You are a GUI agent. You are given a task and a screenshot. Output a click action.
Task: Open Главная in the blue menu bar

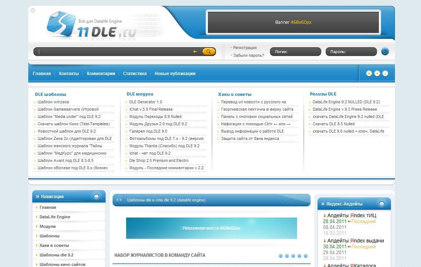(41, 74)
